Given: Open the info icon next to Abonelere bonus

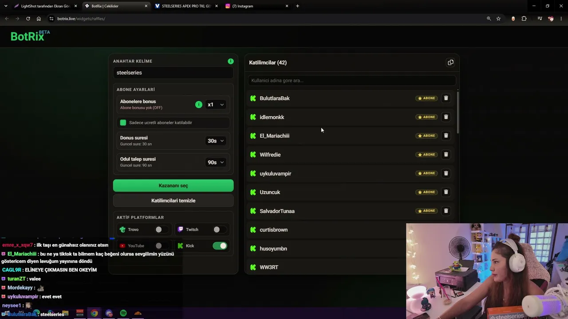Looking at the screenshot, I should (199, 105).
